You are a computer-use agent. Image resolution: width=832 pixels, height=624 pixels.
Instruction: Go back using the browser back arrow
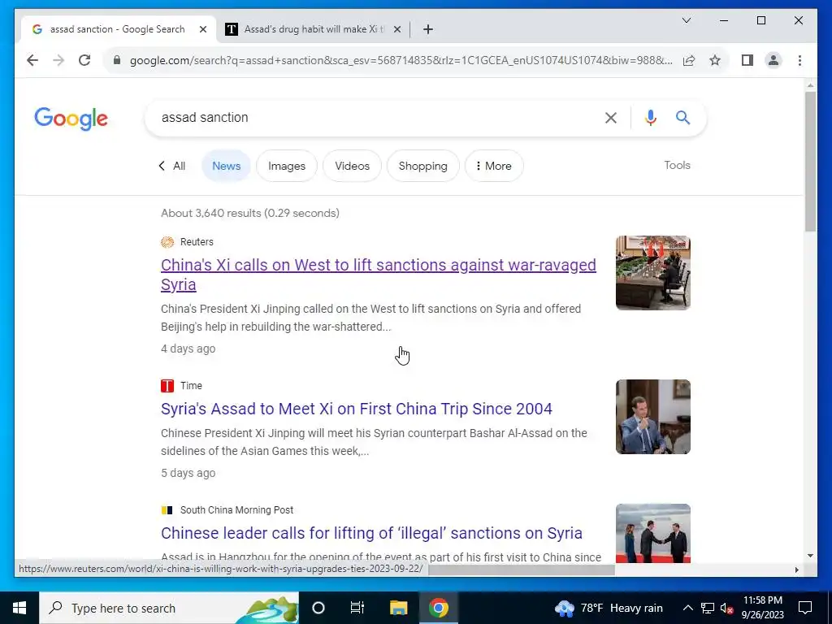point(32,60)
